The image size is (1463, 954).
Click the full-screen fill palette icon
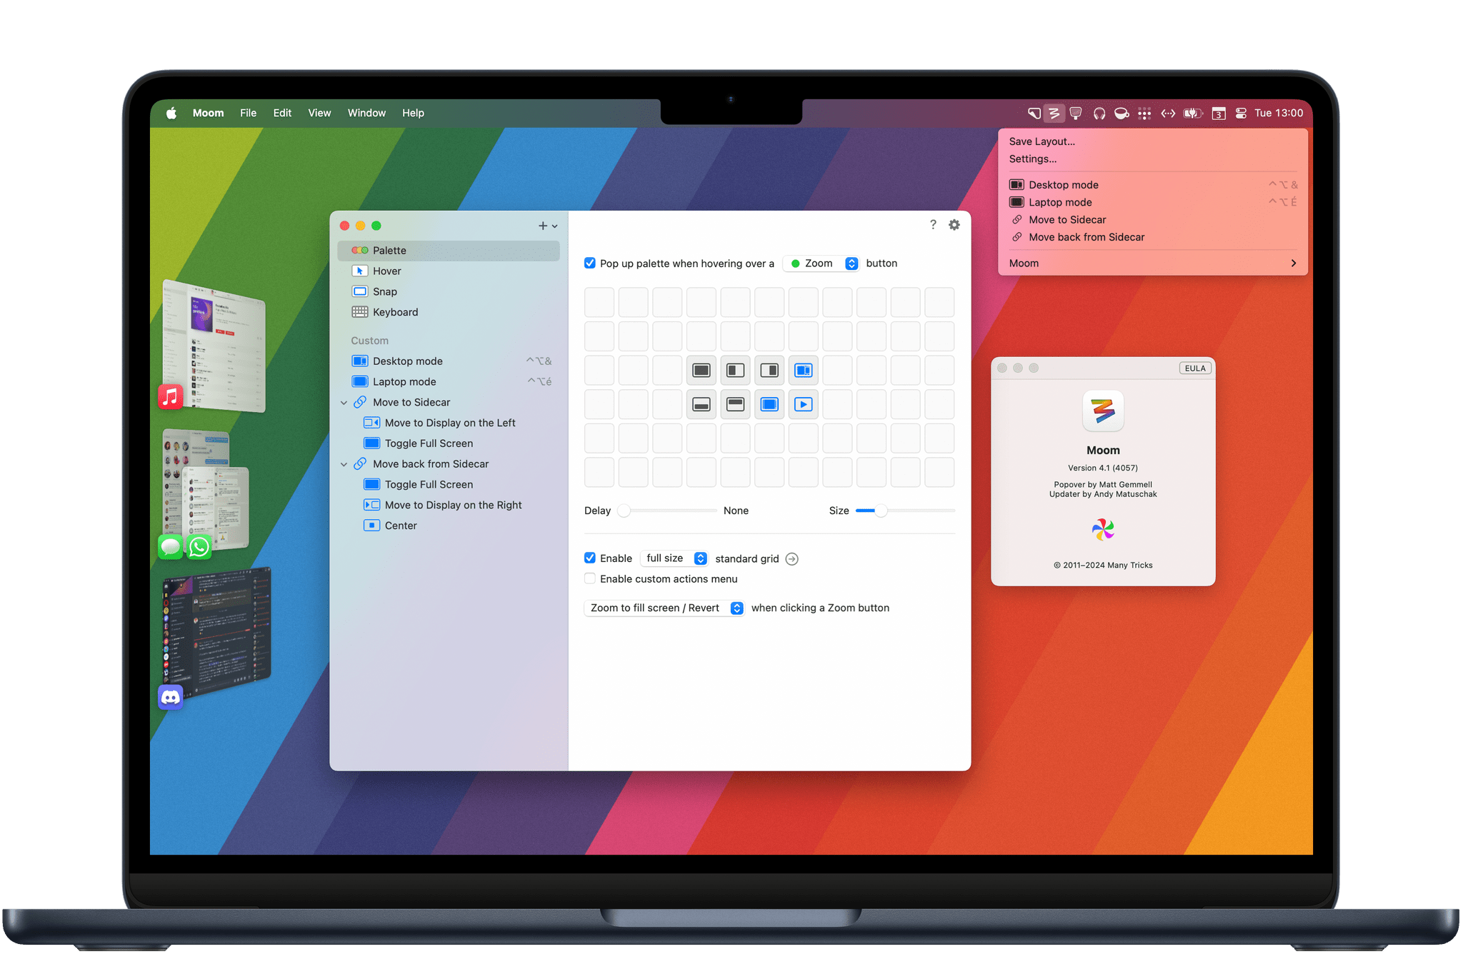[701, 370]
